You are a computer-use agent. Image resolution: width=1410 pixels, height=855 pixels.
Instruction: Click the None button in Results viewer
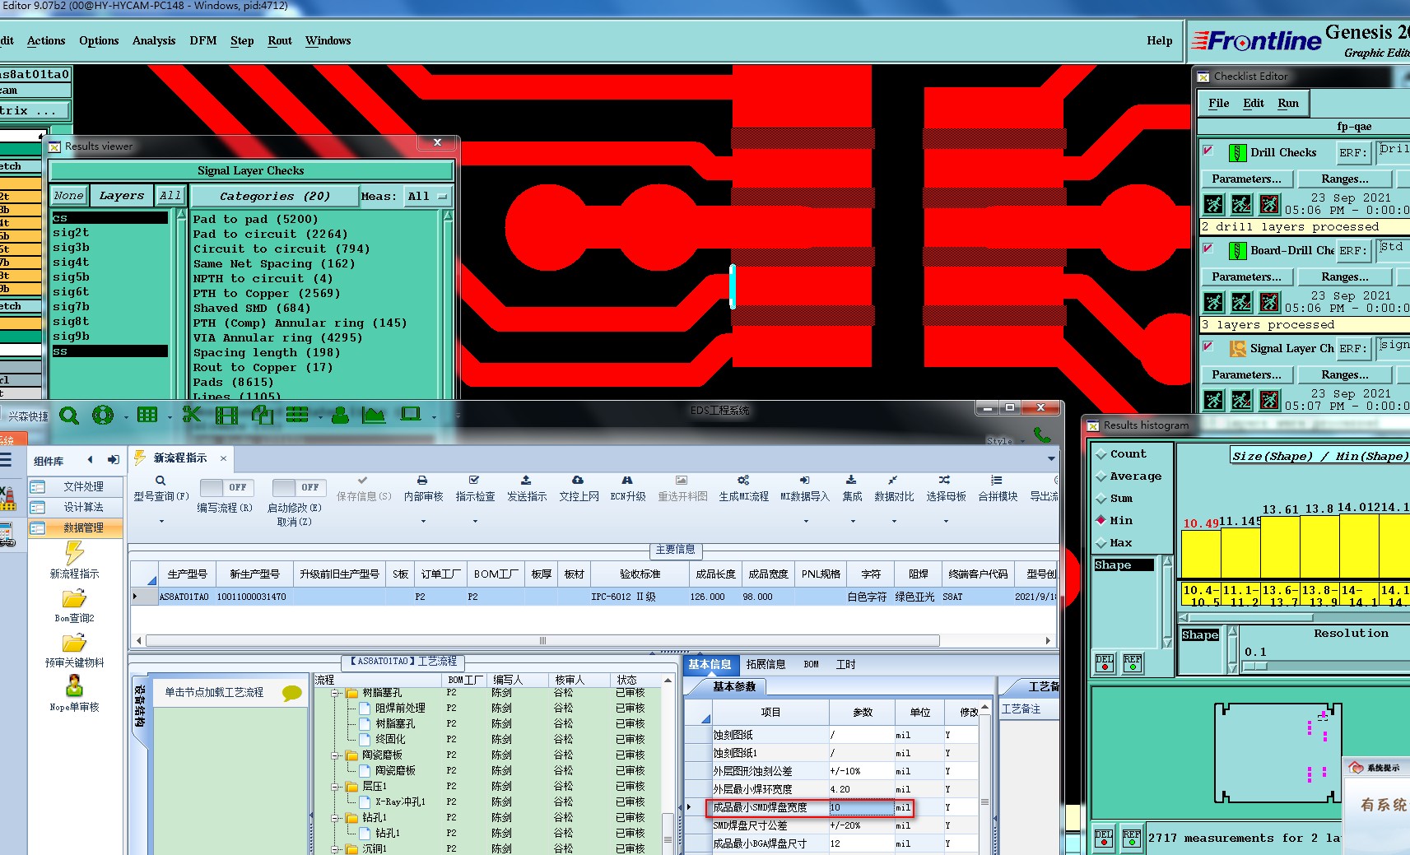coord(69,196)
